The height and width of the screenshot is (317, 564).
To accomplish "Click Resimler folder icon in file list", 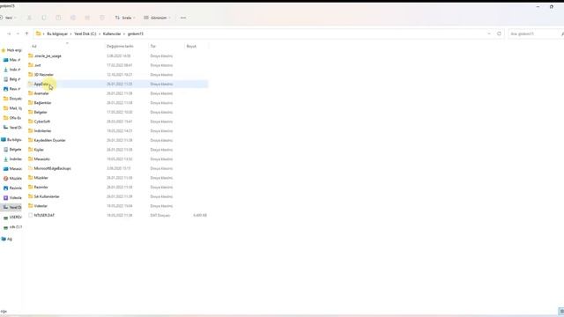I will coord(31,187).
